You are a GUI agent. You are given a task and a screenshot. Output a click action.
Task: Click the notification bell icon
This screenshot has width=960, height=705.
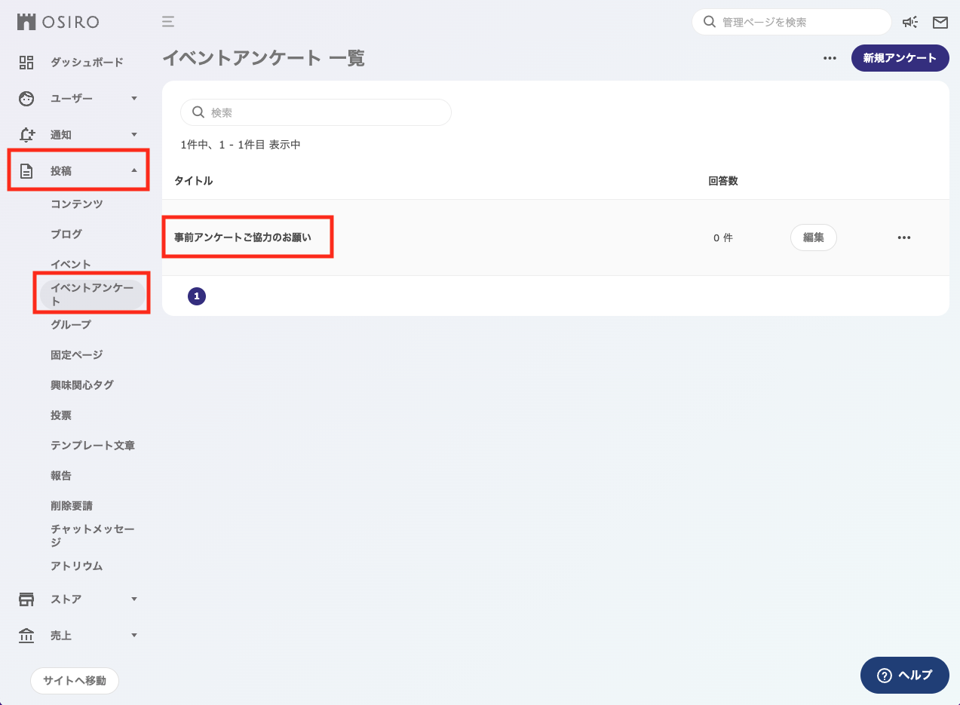[26, 135]
